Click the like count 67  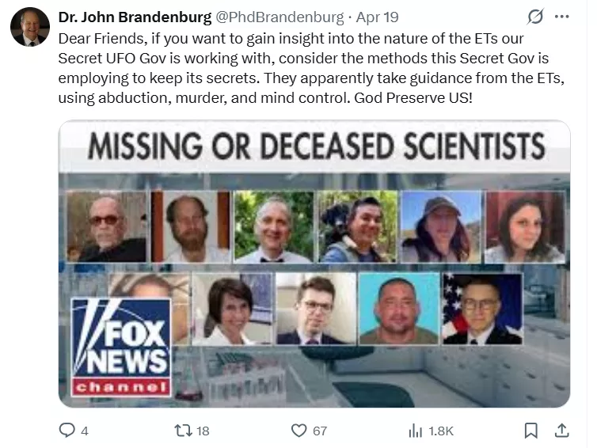click(x=320, y=431)
